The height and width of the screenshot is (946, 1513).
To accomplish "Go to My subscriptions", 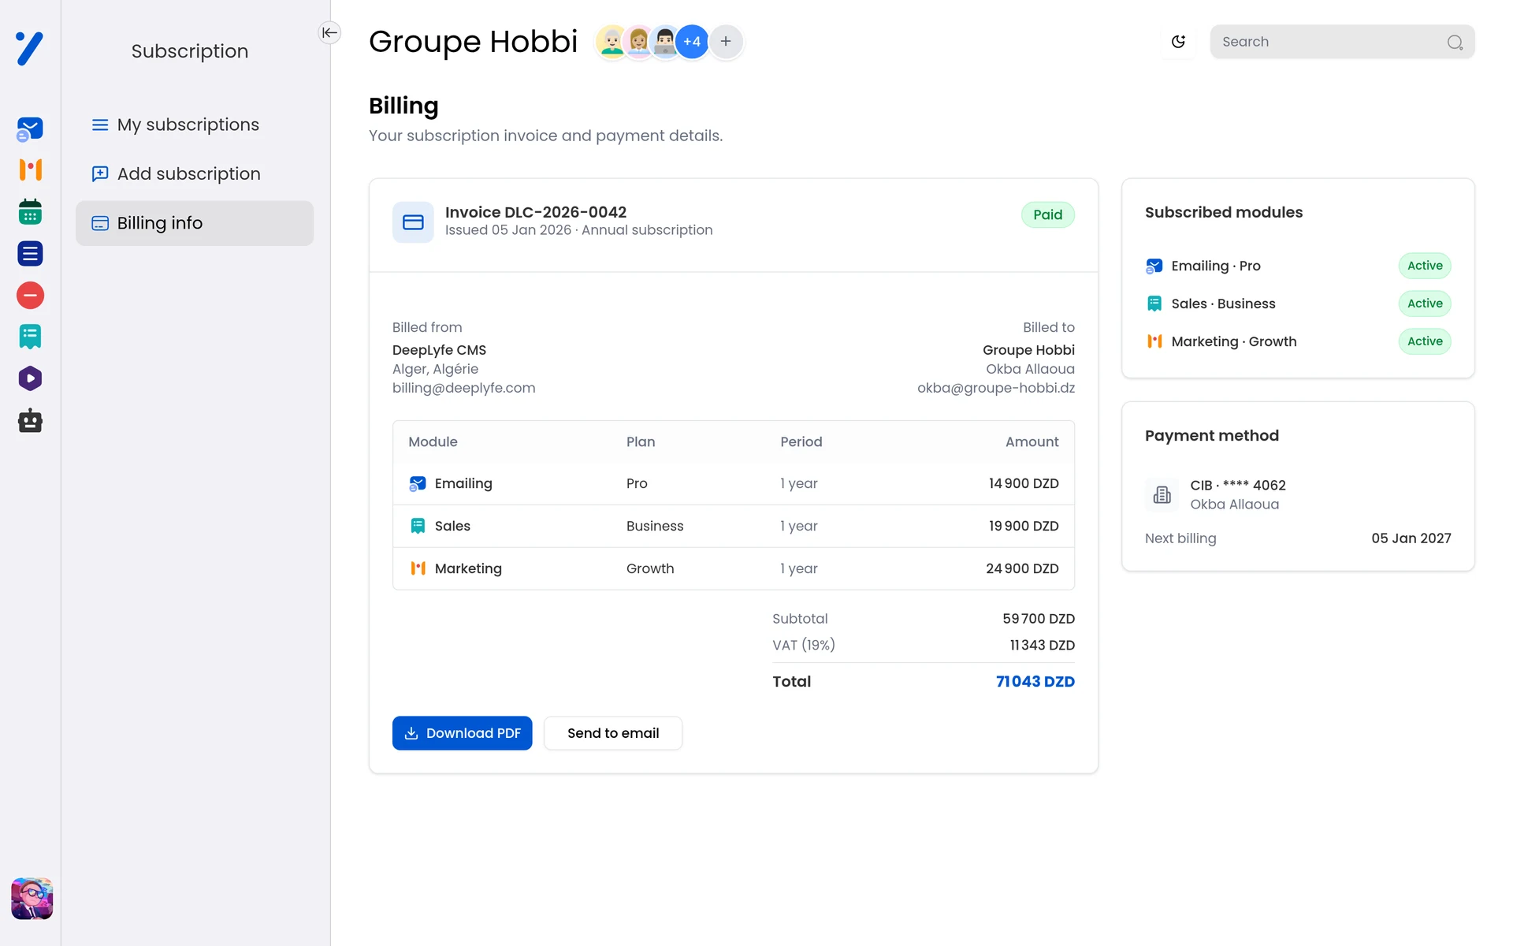I will click(x=195, y=125).
